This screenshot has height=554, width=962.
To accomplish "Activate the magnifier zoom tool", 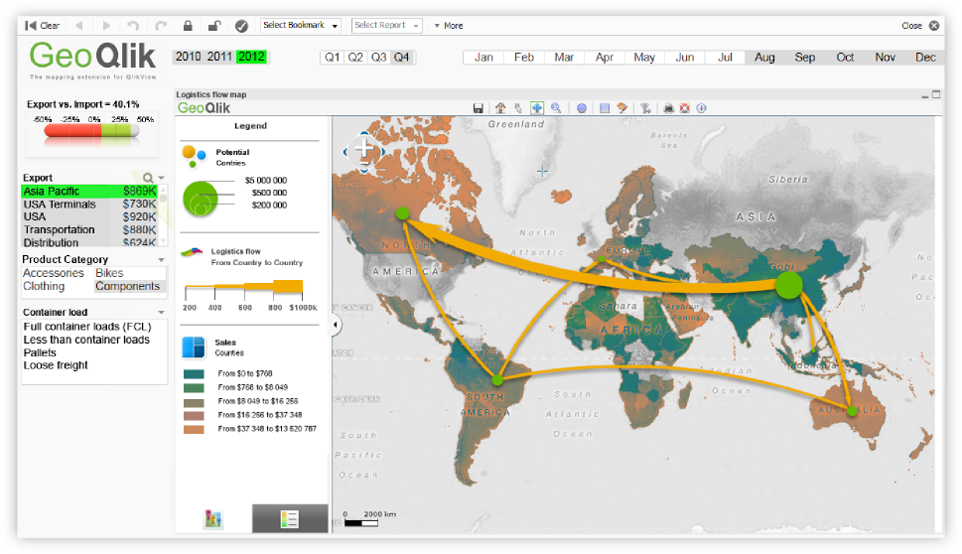I will [x=557, y=108].
